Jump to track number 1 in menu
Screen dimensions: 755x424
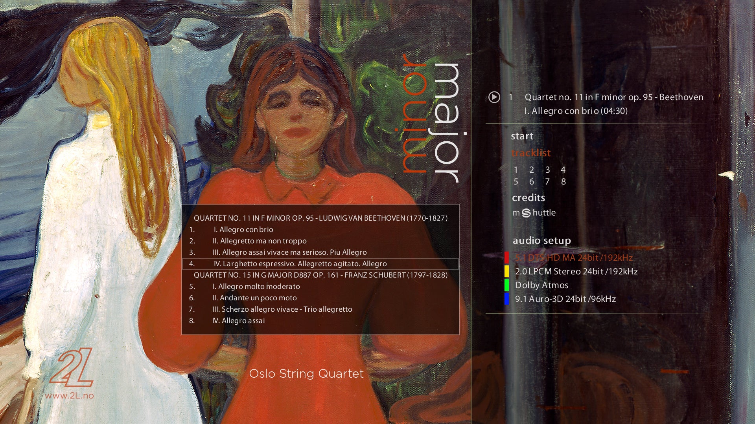point(516,170)
